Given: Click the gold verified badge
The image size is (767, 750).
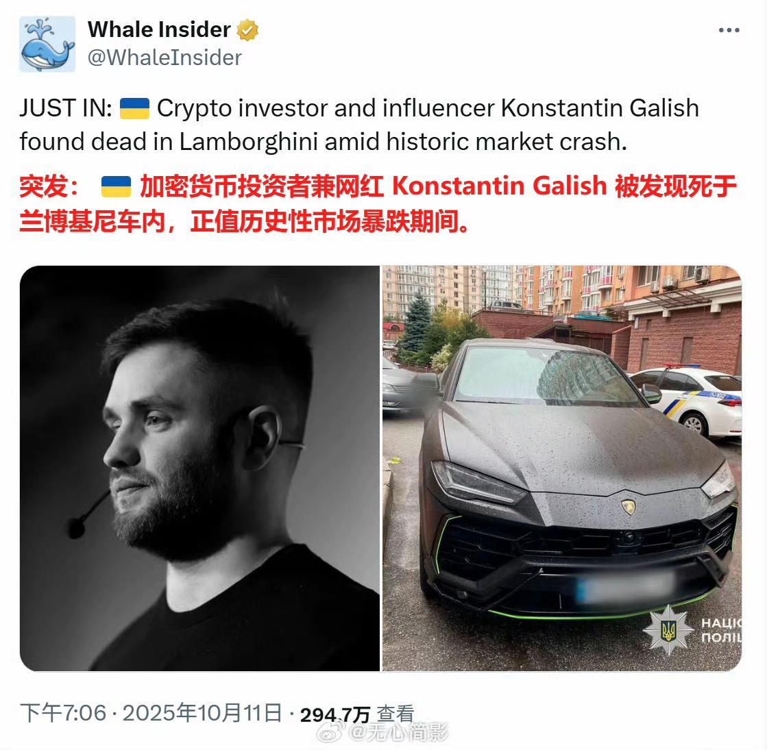Looking at the screenshot, I should (x=247, y=30).
